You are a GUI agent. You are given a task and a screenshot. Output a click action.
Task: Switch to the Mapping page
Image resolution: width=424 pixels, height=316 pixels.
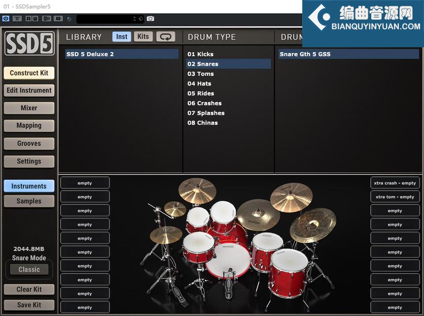[29, 126]
